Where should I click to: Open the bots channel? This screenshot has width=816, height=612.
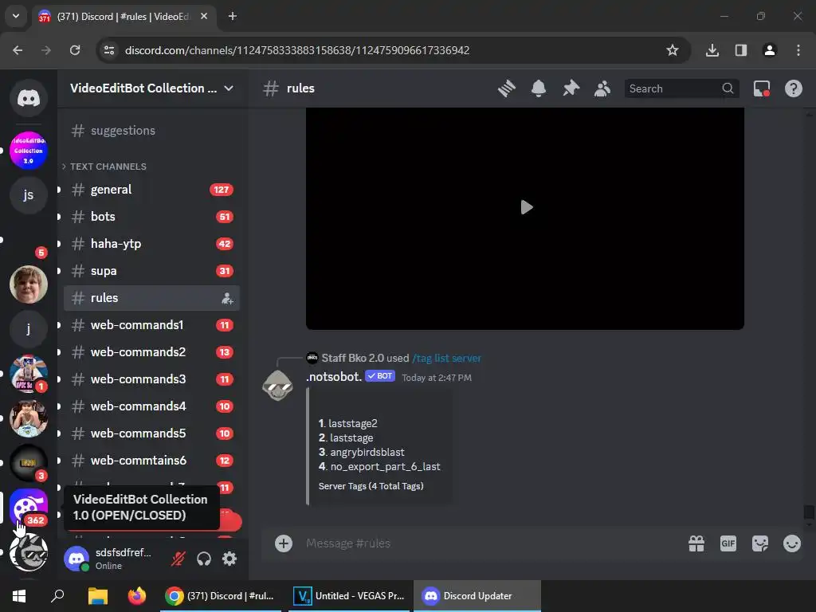point(151,217)
